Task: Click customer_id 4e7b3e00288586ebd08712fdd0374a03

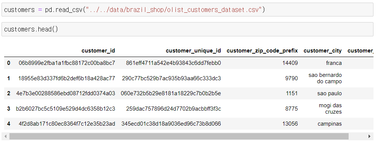Action: click(66, 93)
